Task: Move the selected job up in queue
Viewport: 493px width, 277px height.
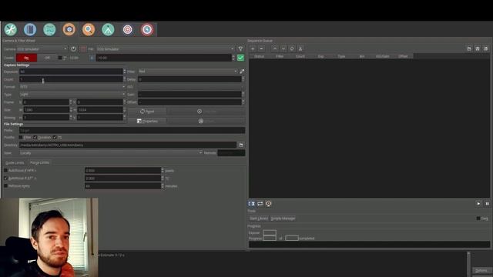Action: tap(275, 48)
